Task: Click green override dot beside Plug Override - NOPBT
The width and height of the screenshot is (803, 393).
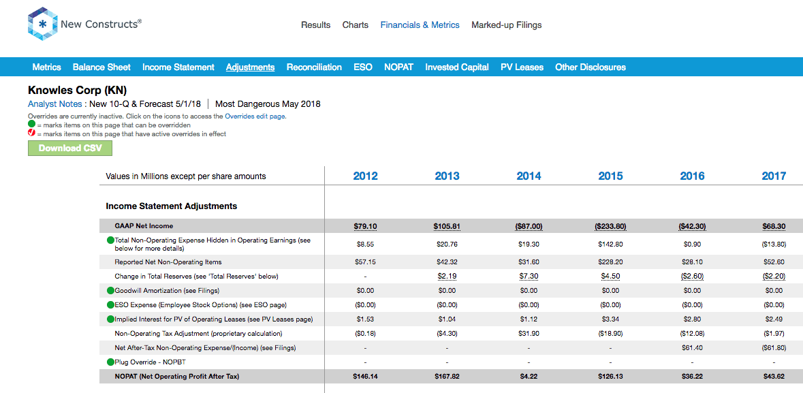Action: click(x=110, y=362)
